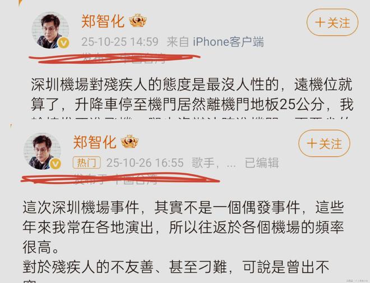Click the 25-10-26 16:55 timestamp
Screen dimensions: 370x283
point(145,163)
